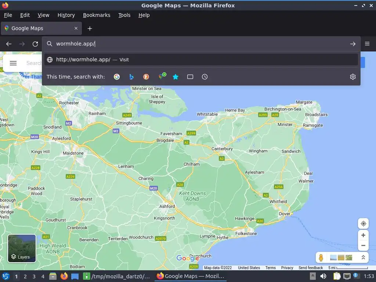376x282 pixels.
Task: Select the Google Maps tab
Action: coord(41,28)
